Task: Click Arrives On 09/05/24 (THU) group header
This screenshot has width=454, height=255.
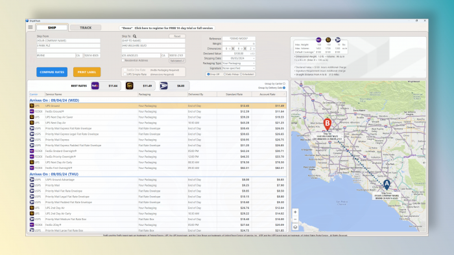Action: (x=54, y=174)
